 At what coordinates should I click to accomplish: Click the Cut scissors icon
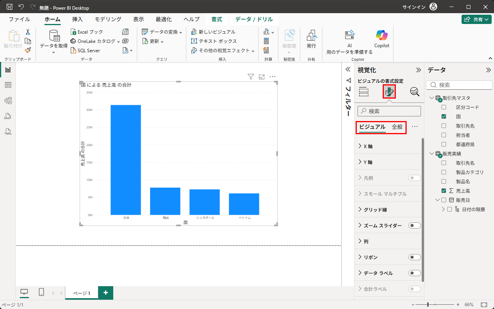coord(28,32)
